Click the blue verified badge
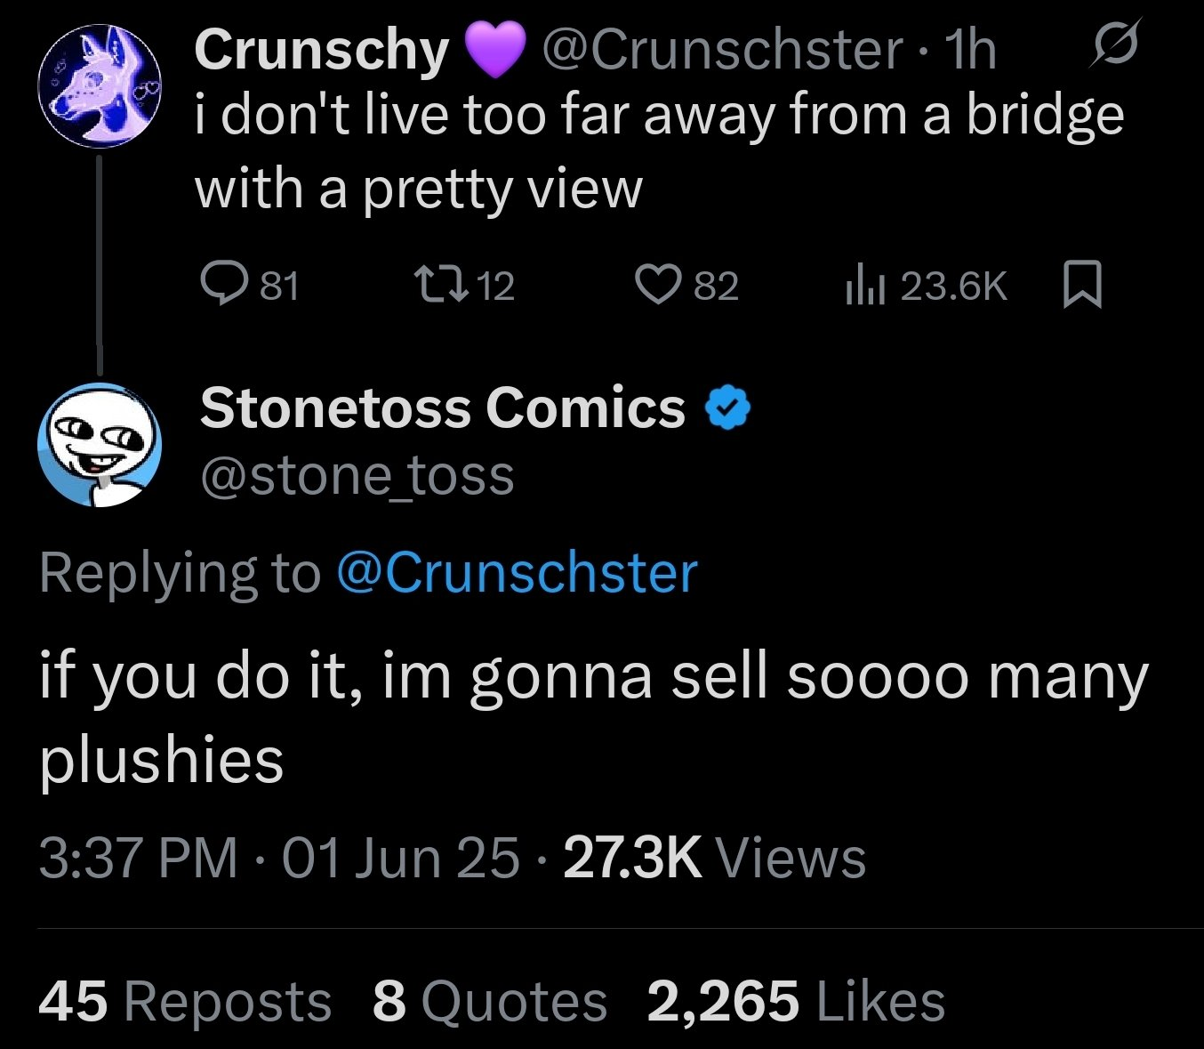The image size is (1204, 1049). [x=727, y=408]
